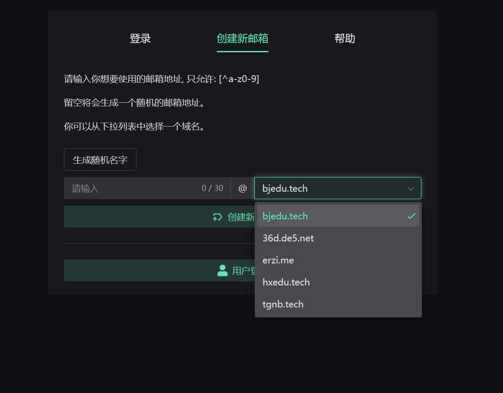Click the 0 / 30 character counter
This screenshot has width=503, height=393.
pyautogui.click(x=212, y=188)
